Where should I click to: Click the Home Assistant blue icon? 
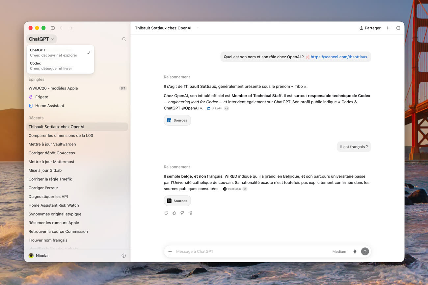point(31,106)
